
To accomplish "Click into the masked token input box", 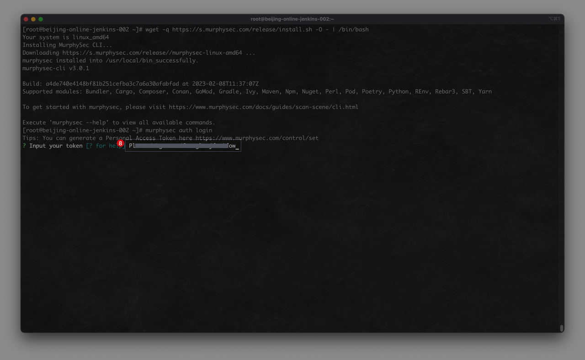I will [x=183, y=146].
